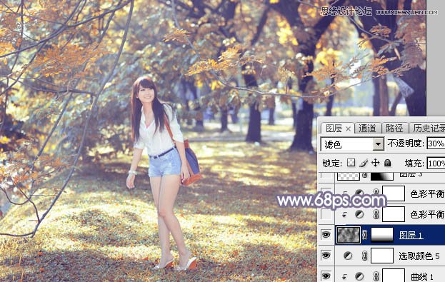Click the mask link icon on 选取颜色 5
Screen dimensions: 445x282
coord(365,256)
